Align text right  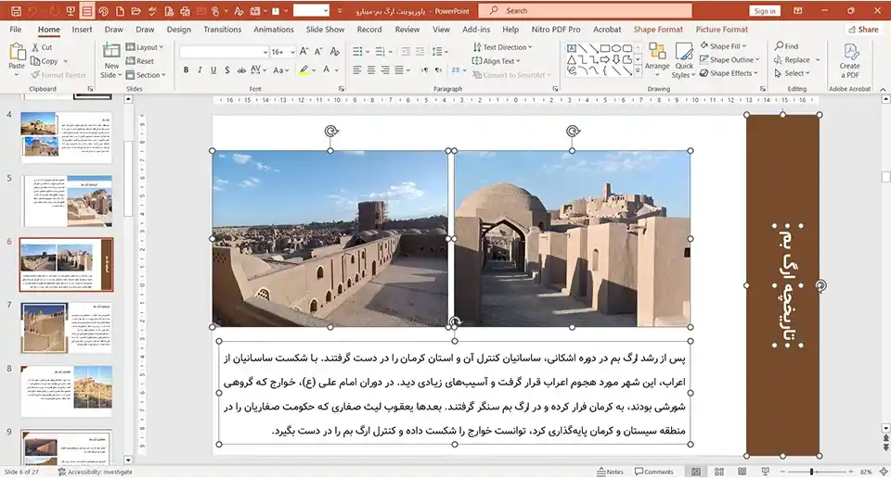[385, 69]
